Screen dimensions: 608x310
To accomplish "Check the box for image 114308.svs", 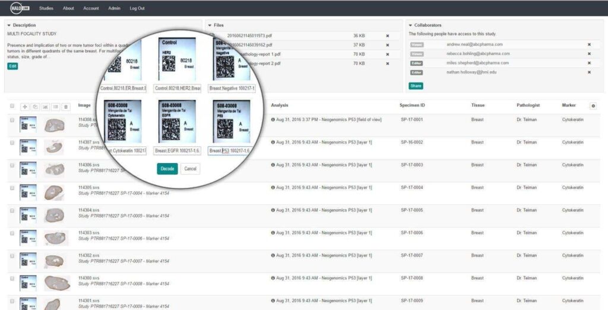I will pyautogui.click(x=12, y=120).
